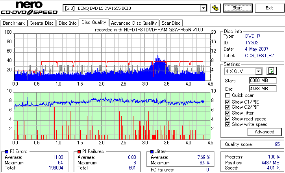Click the PO failures value 0
285x173 pixels.
click(x=207, y=170)
